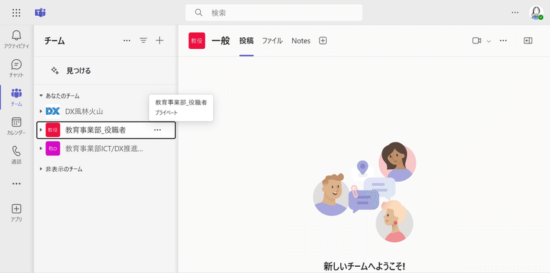Switch to the Notes tab
The height and width of the screenshot is (273, 550).
click(x=301, y=41)
